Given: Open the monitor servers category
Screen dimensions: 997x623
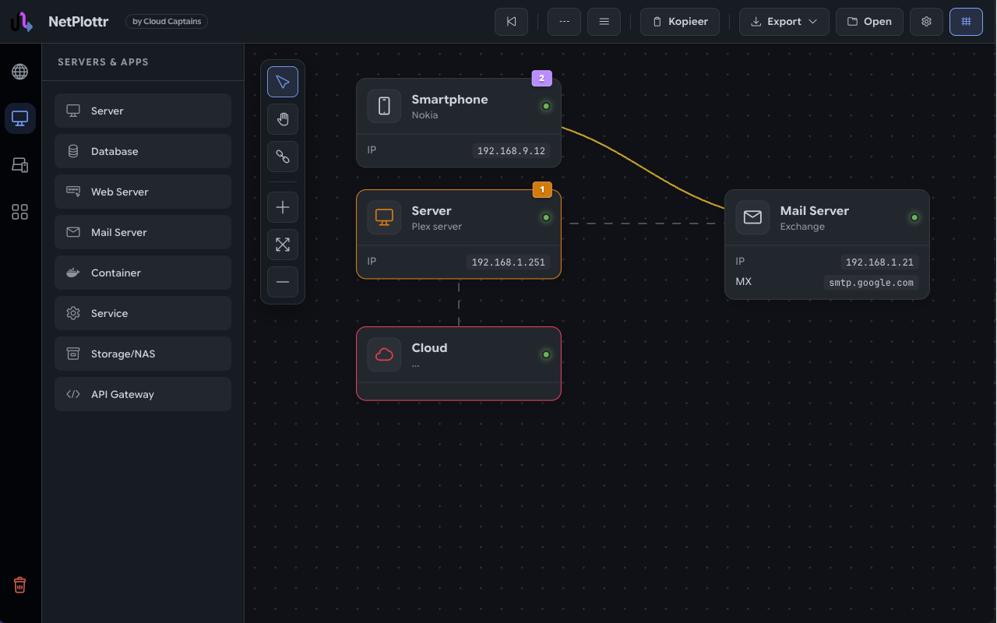Looking at the screenshot, I should [x=20, y=118].
